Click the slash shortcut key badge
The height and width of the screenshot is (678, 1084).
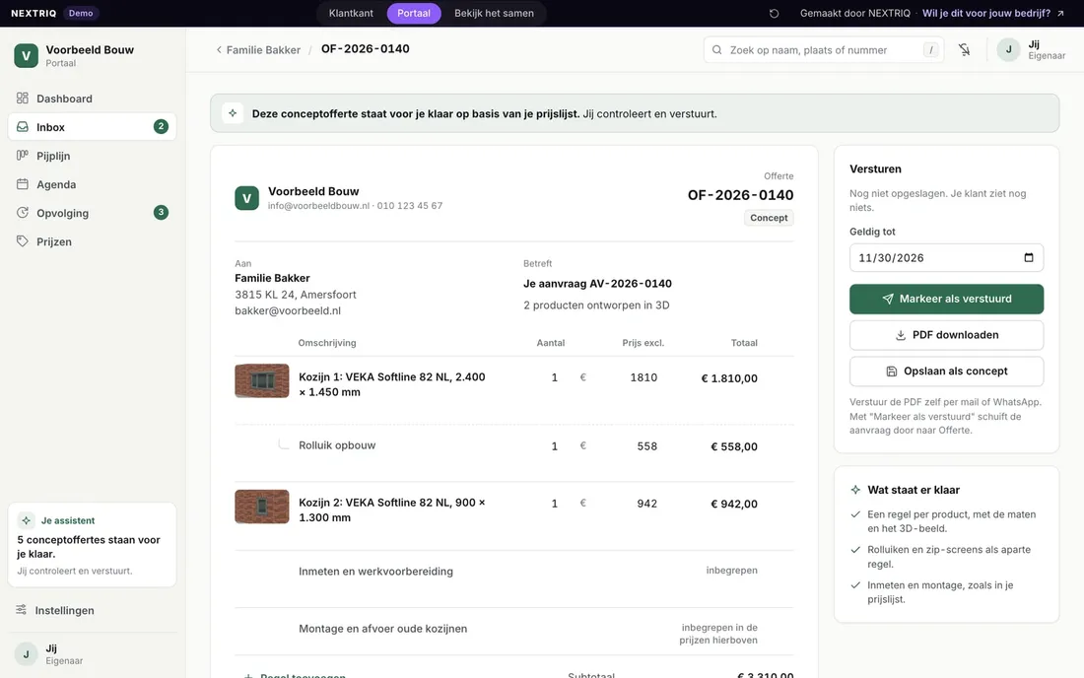(x=931, y=49)
